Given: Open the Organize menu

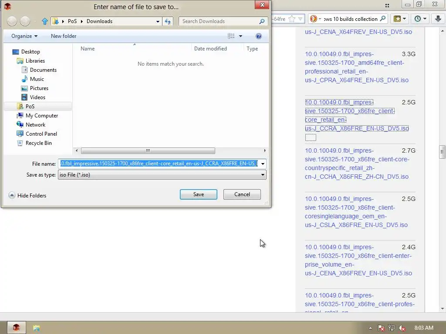Looking at the screenshot, I should 24,36.
